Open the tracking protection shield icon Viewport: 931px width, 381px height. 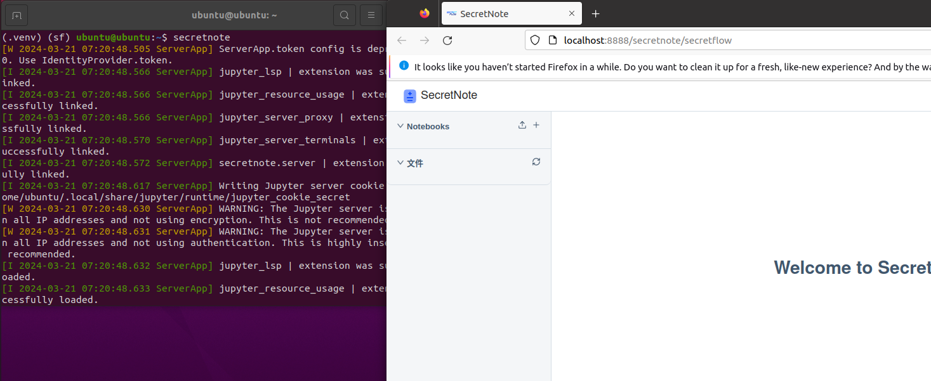(x=535, y=41)
